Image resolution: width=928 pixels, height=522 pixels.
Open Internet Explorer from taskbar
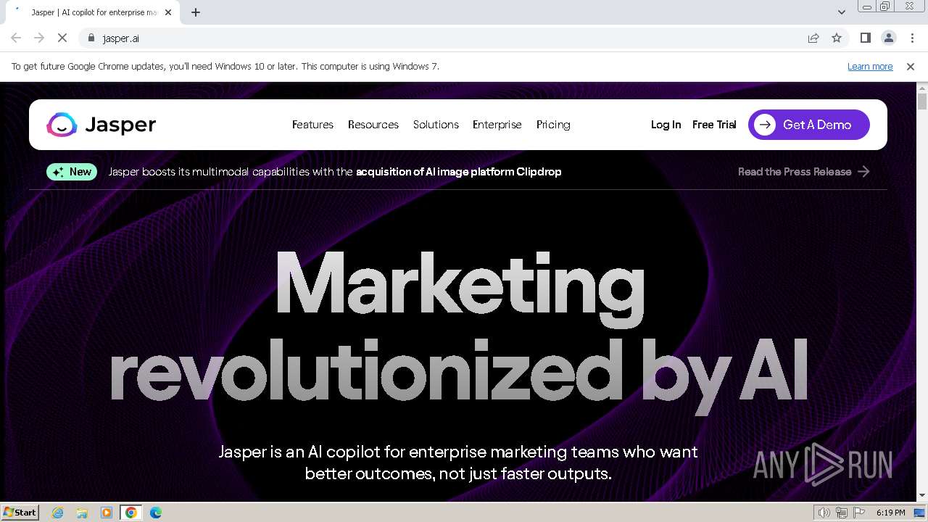pyautogui.click(x=58, y=513)
